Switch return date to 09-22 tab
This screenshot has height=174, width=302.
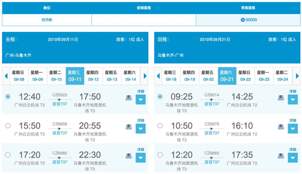tap(245, 76)
